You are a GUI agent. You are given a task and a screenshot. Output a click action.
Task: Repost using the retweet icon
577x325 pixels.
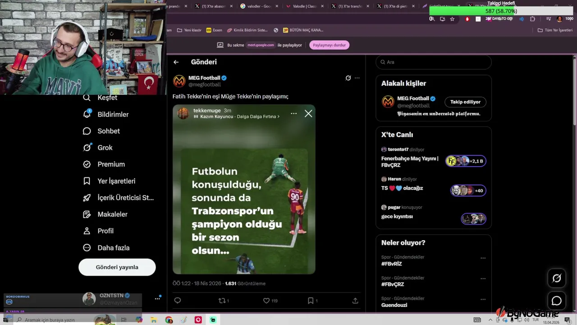[x=221, y=301]
